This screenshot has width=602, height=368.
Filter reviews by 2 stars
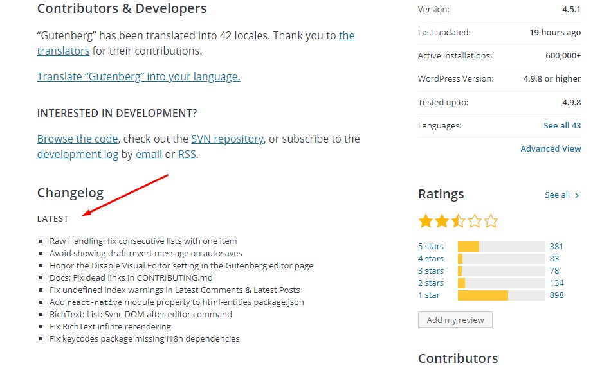click(x=431, y=283)
